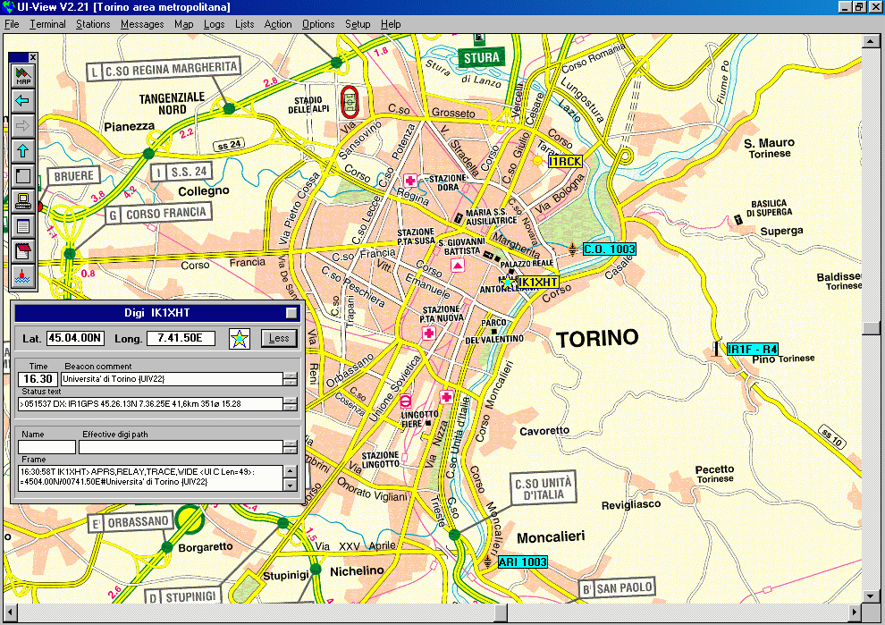Click the red buoy on water icon
The height and width of the screenshot is (625, 885).
tap(23, 276)
